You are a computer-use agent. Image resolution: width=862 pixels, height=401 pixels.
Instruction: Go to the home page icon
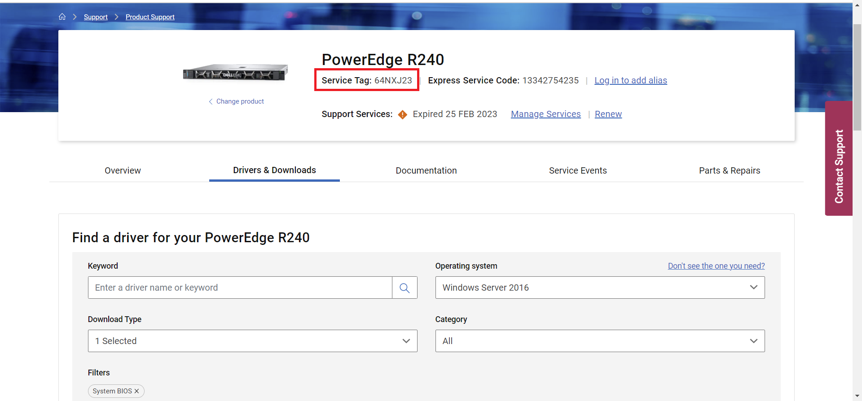pyautogui.click(x=62, y=17)
